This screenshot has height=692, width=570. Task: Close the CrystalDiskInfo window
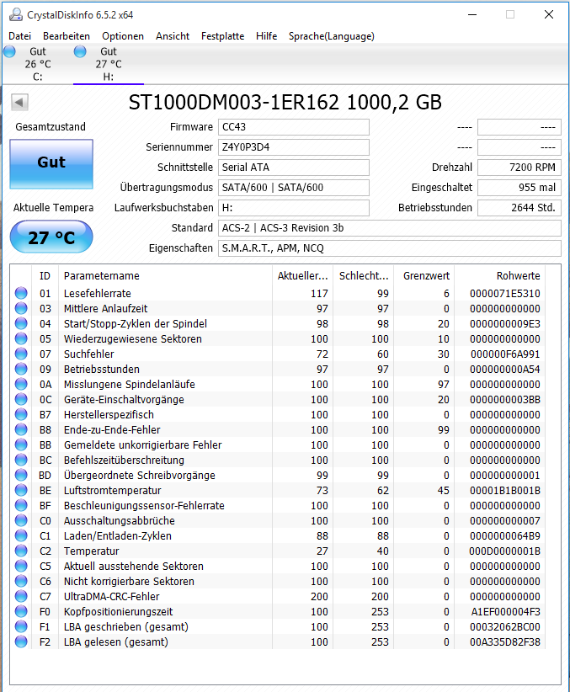coord(549,14)
